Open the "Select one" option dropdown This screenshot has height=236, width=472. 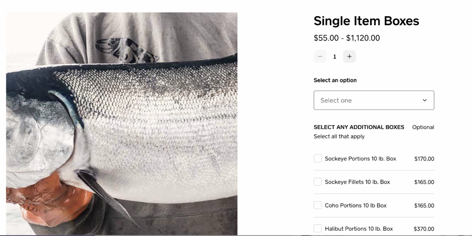coord(373,100)
